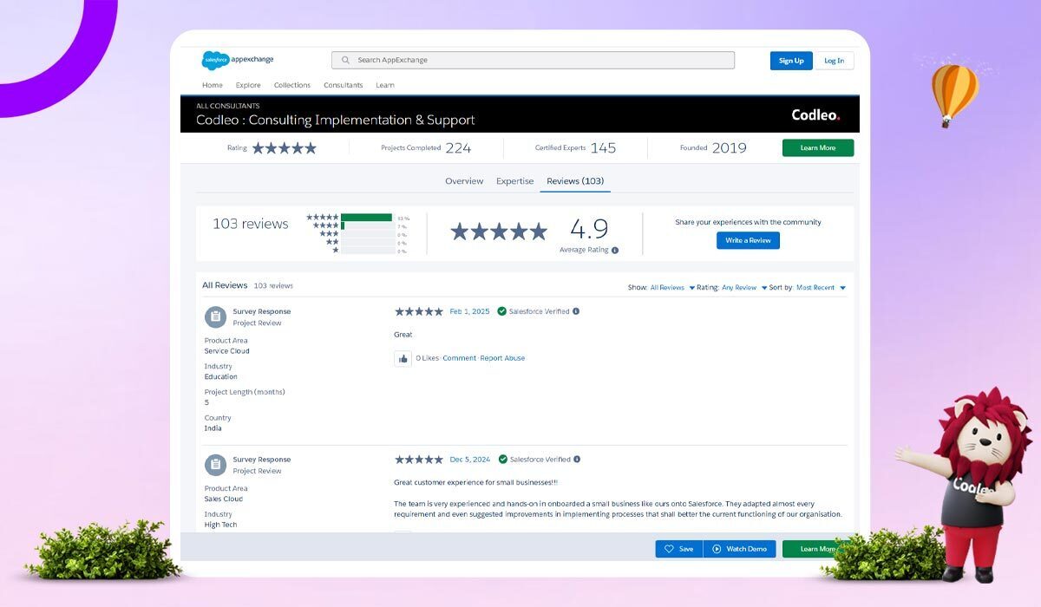Open the Rating: Any Review dropdown

point(744,288)
